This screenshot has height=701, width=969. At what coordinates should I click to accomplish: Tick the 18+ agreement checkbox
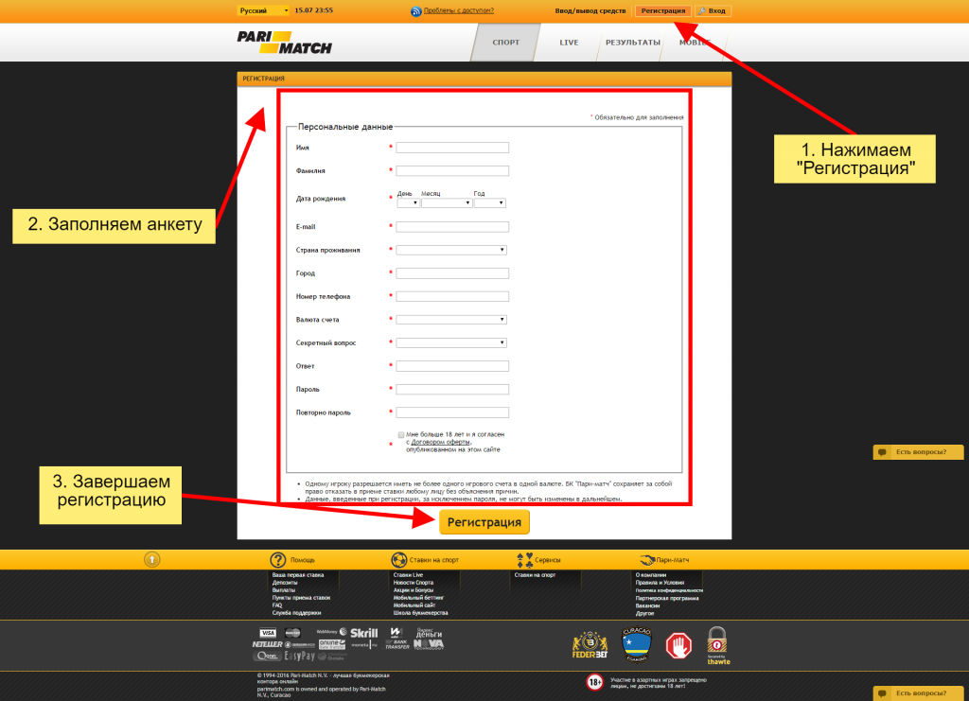[401, 434]
